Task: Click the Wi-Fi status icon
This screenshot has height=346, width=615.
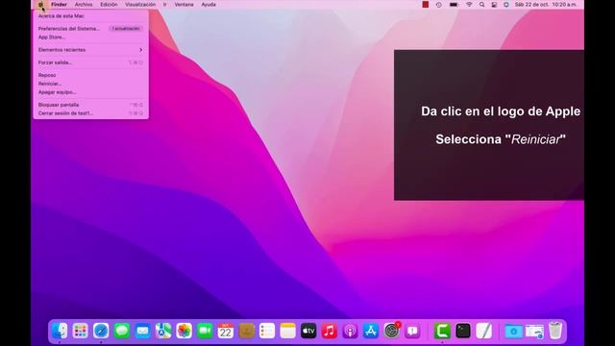Action: point(469,5)
